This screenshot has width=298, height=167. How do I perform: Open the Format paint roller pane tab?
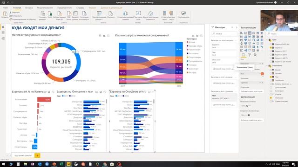(x=250, y=55)
